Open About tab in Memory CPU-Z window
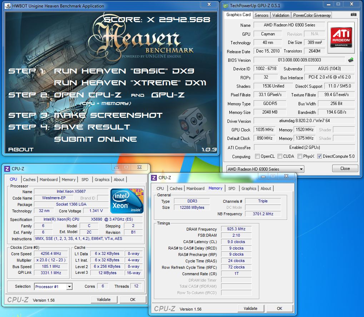This screenshot has height=317, width=364. [x=265, y=189]
